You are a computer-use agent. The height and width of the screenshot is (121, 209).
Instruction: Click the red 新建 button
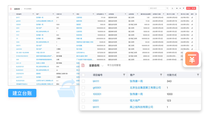click(194, 8)
